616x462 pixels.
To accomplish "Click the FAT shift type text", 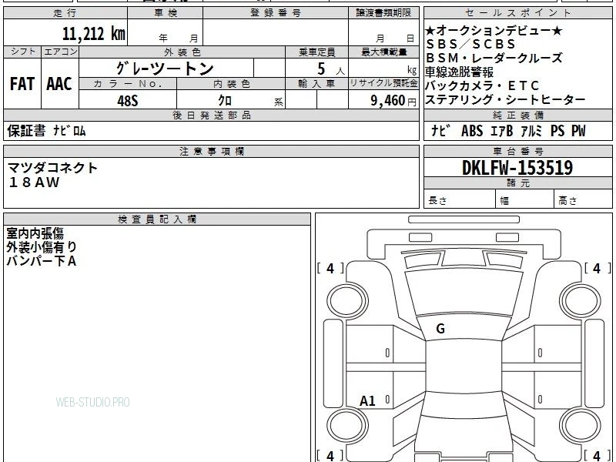I will point(22,84).
